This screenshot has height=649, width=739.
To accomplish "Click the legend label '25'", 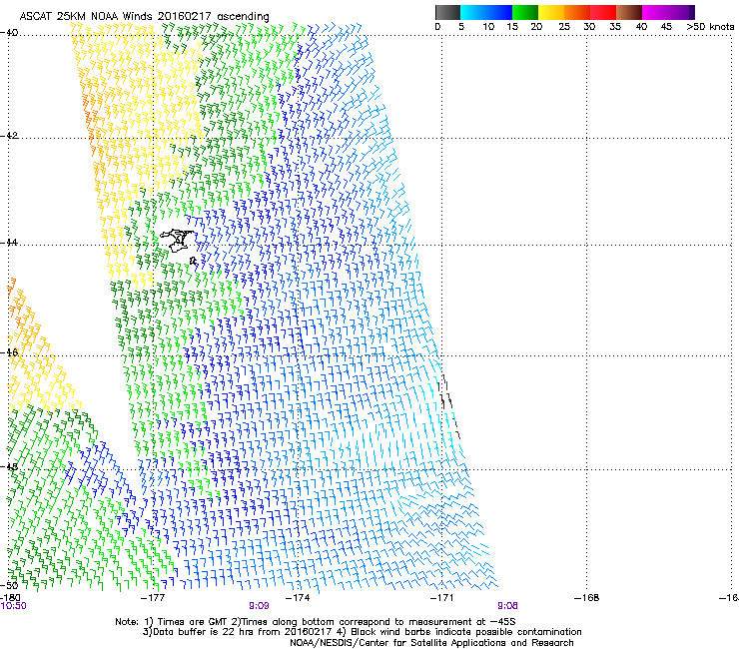I will point(564,26).
